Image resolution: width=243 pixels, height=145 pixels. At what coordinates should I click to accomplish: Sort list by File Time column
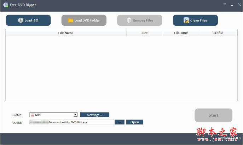[181, 33]
